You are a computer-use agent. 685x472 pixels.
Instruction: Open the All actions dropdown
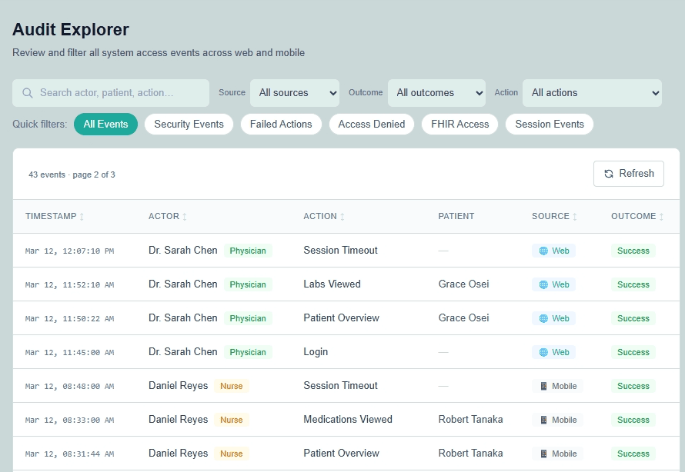(x=592, y=92)
